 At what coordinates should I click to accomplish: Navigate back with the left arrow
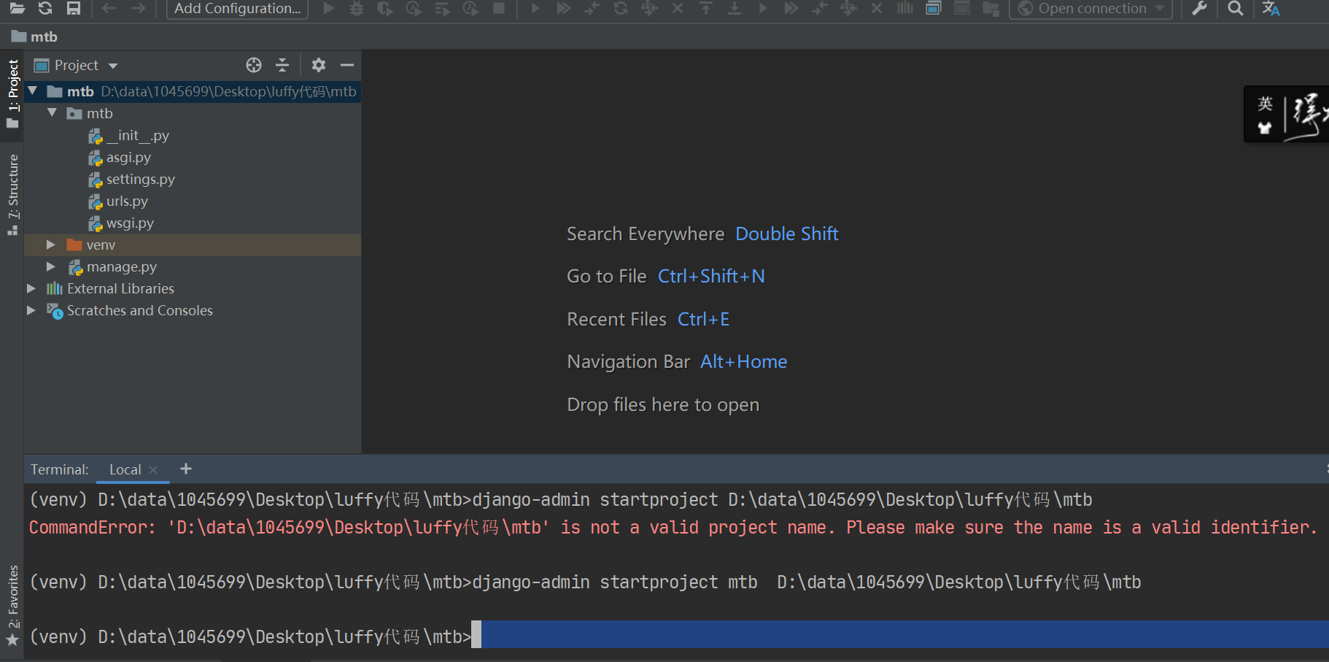coord(109,8)
